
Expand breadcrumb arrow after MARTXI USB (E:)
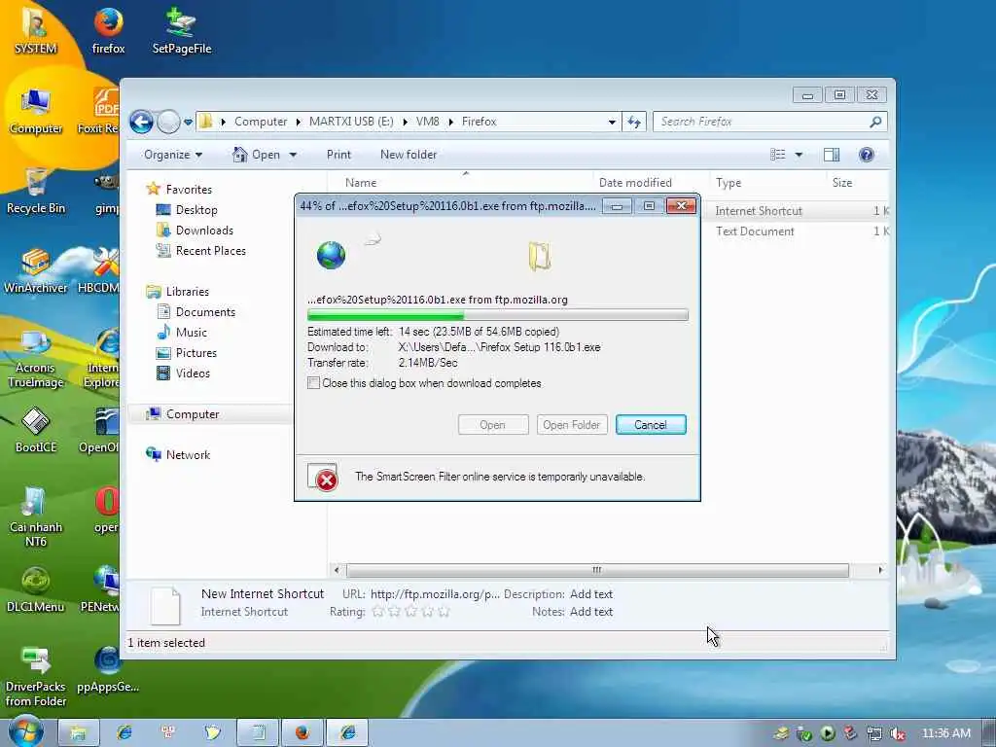tap(405, 122)
